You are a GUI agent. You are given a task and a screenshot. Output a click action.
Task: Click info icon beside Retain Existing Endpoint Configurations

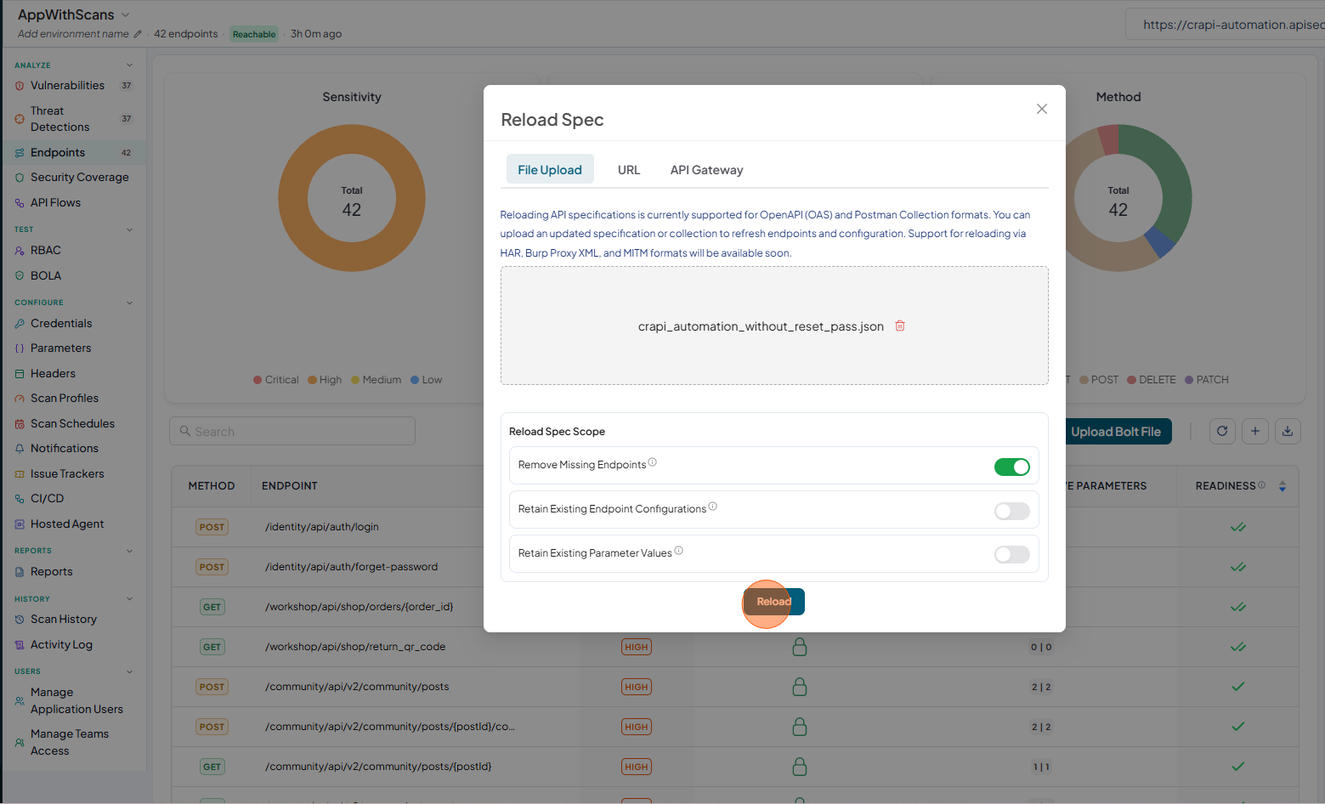tap(713, 507)
